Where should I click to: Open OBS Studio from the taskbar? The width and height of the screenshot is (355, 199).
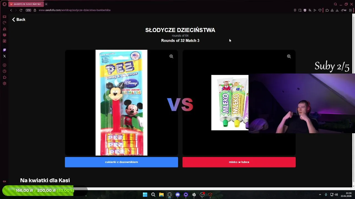coord(202,195)
